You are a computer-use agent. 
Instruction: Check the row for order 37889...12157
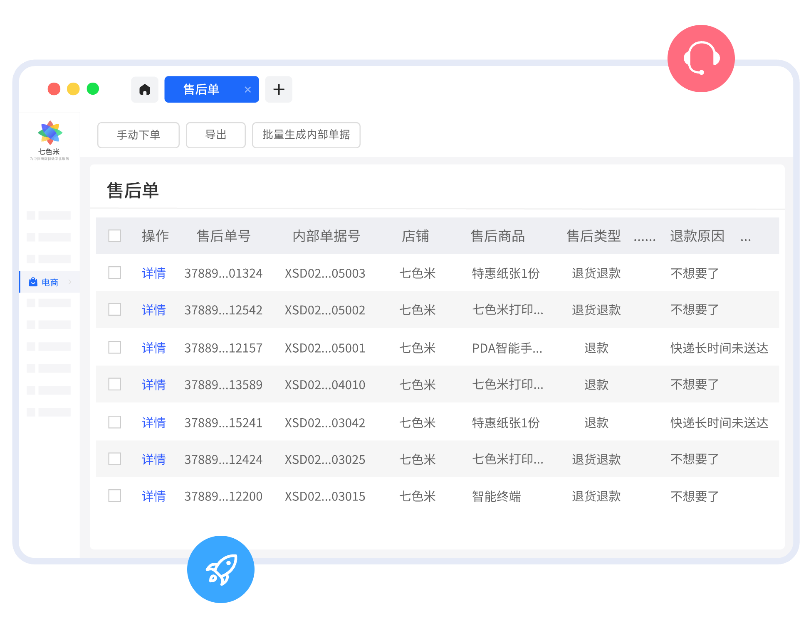click(x=115, y=347)
